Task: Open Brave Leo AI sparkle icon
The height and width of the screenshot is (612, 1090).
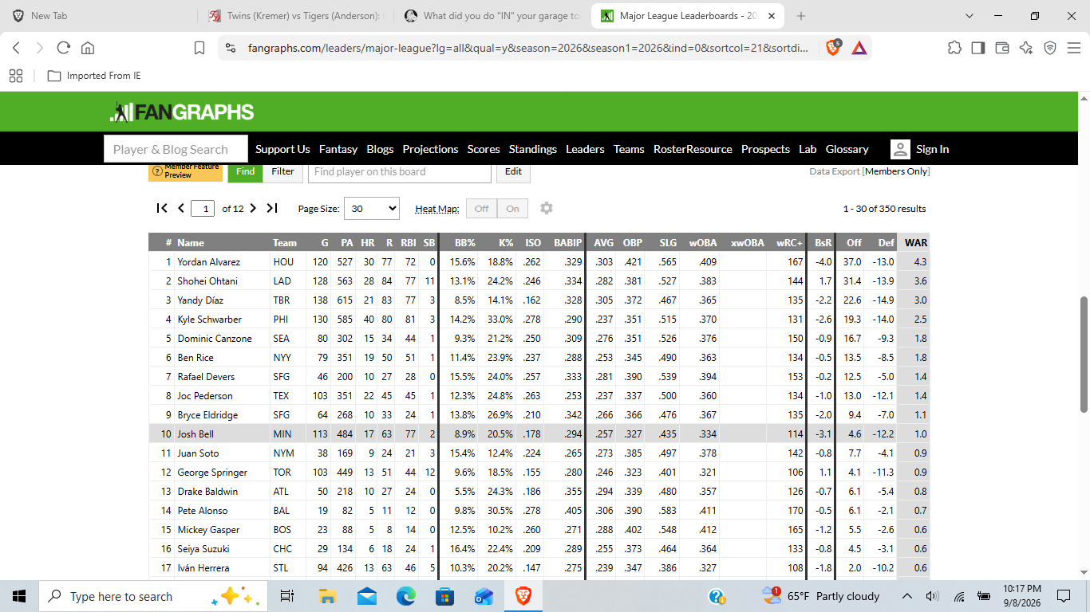Action: coord(1026,48)
